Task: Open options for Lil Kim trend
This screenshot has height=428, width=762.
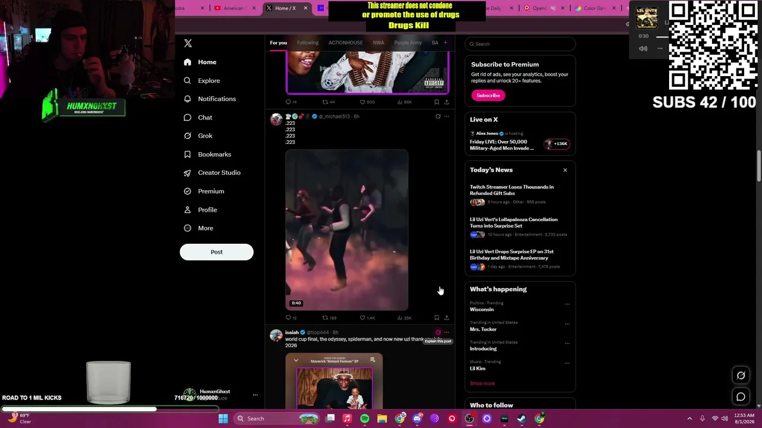Action: point(567,363)
